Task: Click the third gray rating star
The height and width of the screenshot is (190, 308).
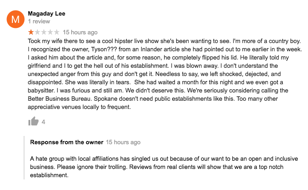Action: pos(44,32)
